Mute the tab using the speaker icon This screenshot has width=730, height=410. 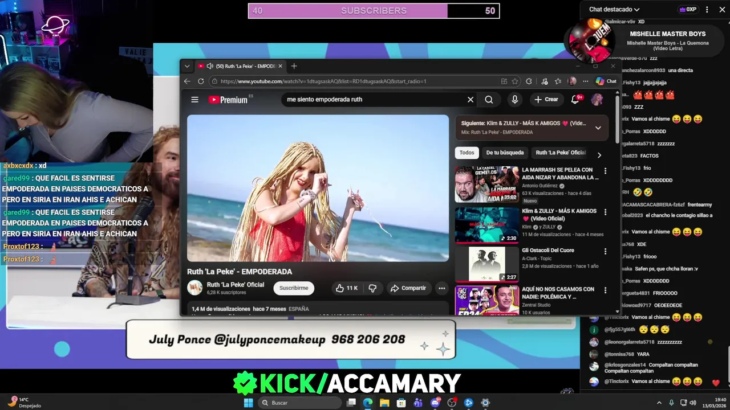210,66
